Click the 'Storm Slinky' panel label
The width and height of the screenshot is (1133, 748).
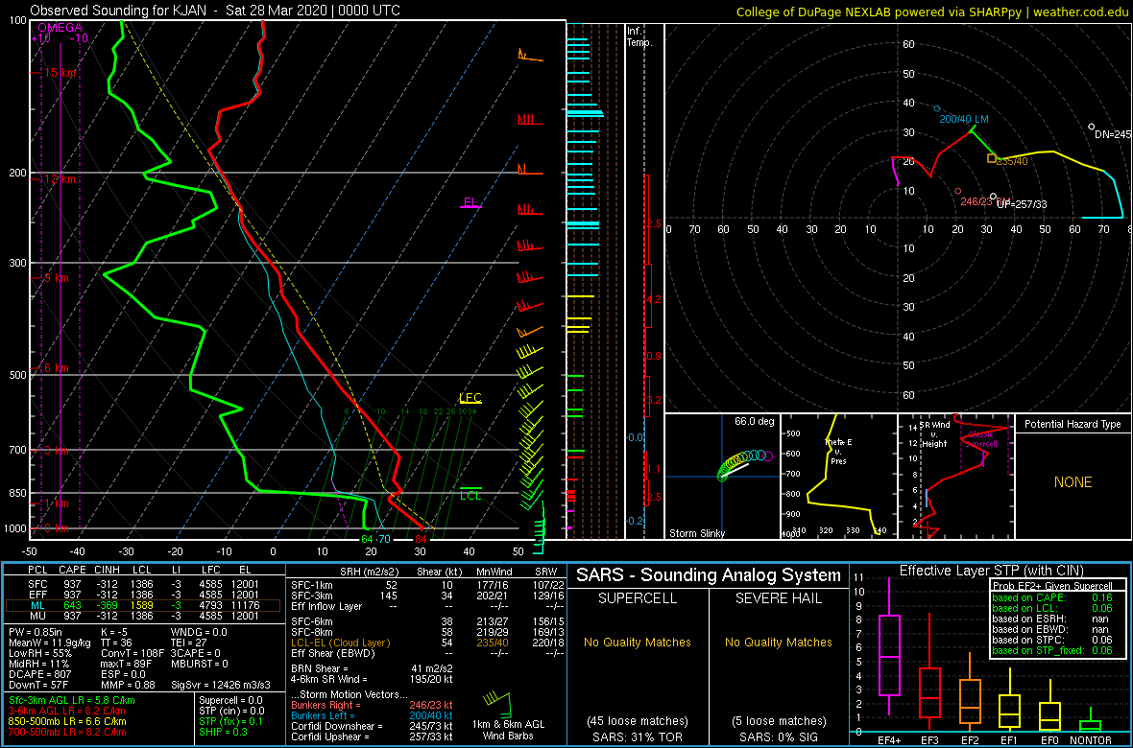697,533
